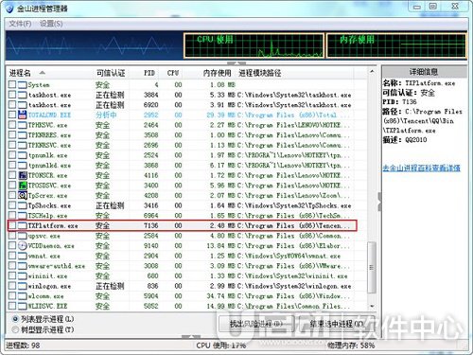Click the CPU 使用 graph
Screen dimensions: 473x355
point(254,46)
